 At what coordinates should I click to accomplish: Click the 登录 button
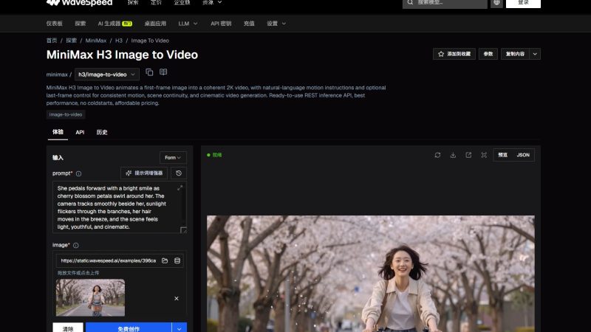coord(523,3)
